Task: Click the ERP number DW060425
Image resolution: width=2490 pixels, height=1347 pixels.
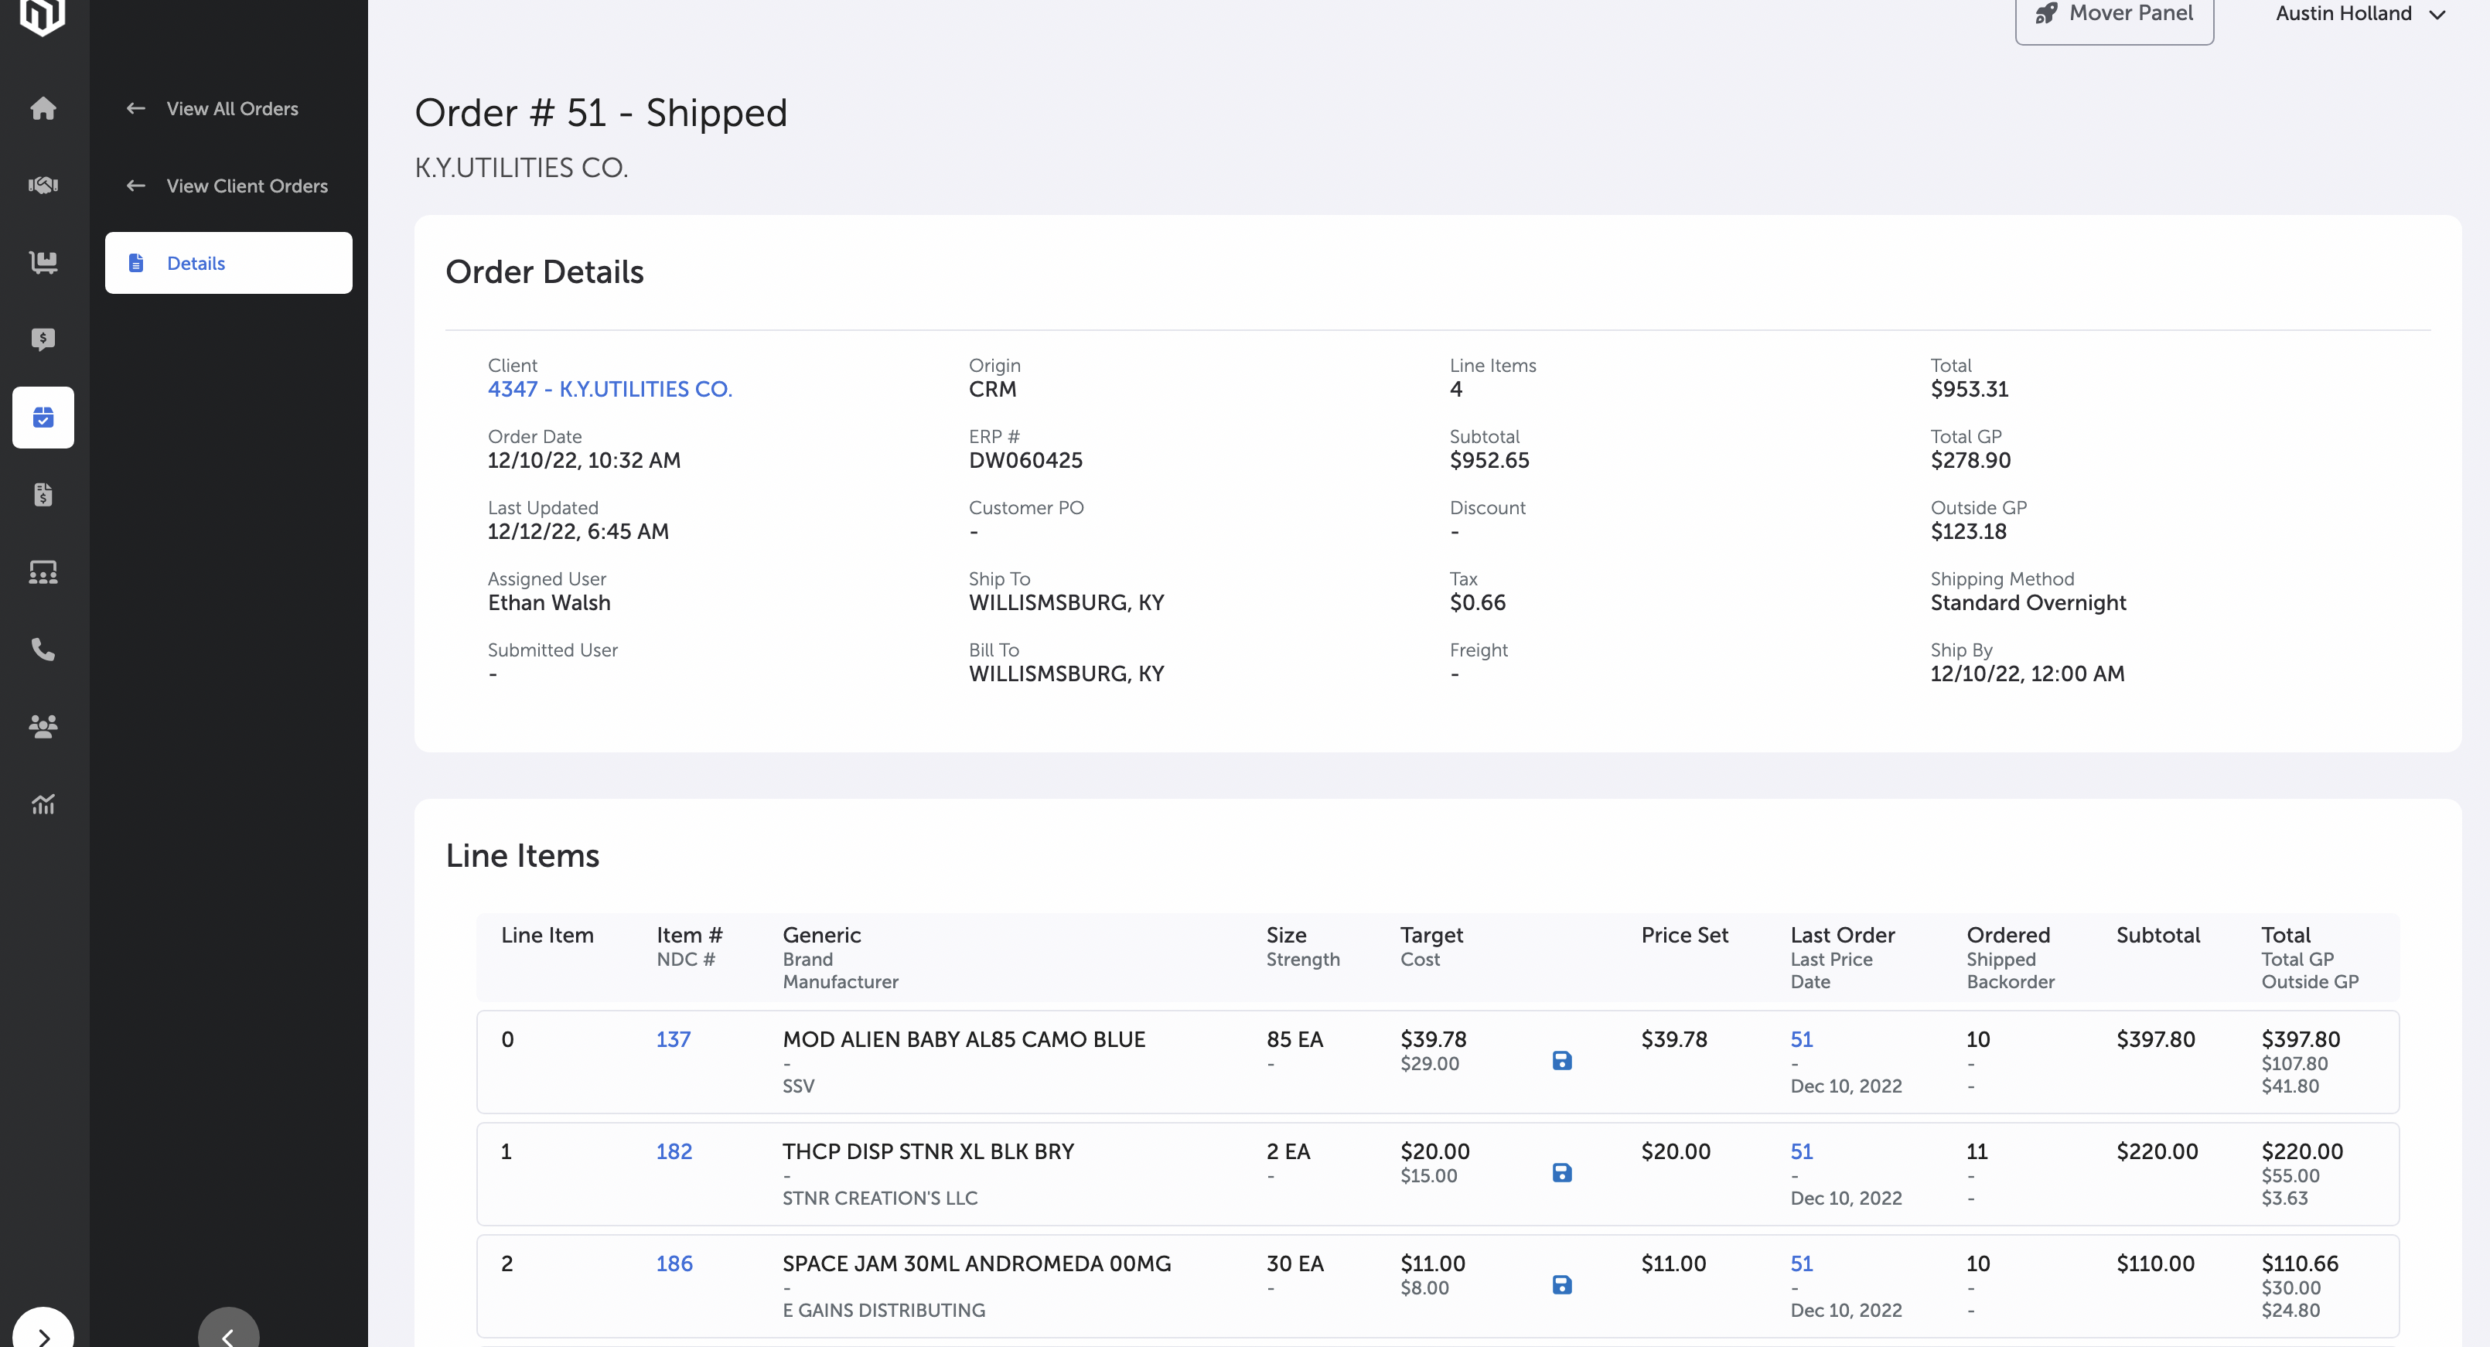Action: (x=1025, y=461)
